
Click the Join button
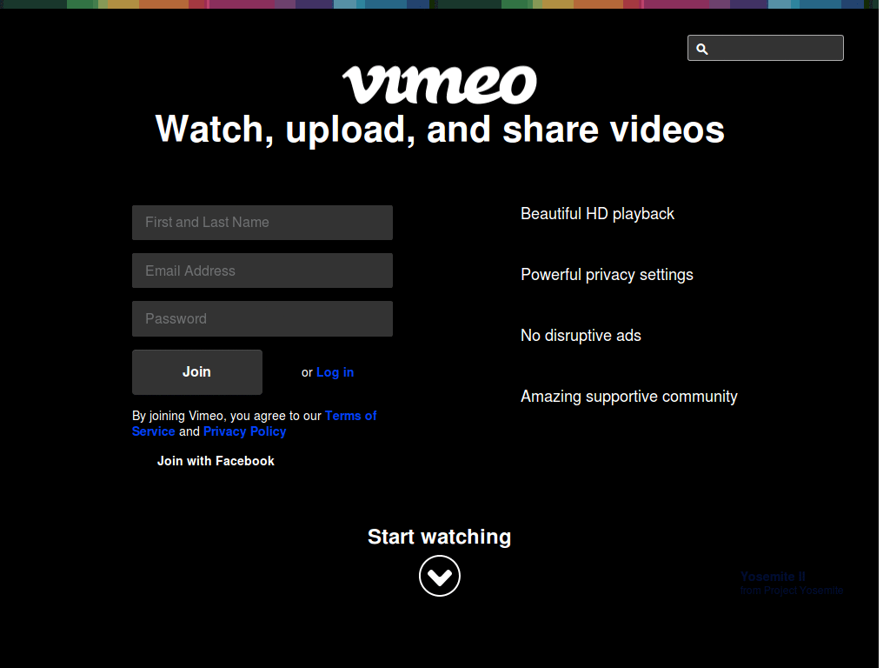tap(197, 372)
